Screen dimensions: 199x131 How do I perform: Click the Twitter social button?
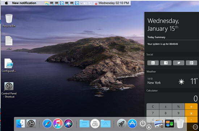pos(179,63)
